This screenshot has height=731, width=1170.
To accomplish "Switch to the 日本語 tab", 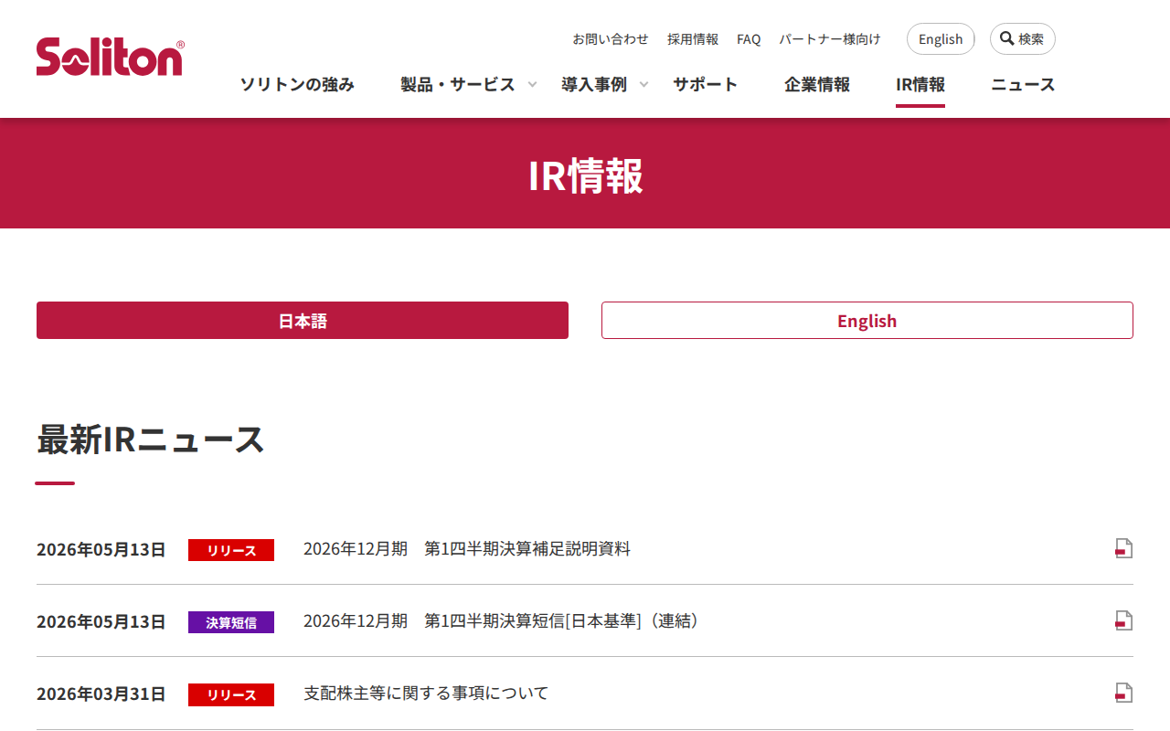I will (303, 321).
